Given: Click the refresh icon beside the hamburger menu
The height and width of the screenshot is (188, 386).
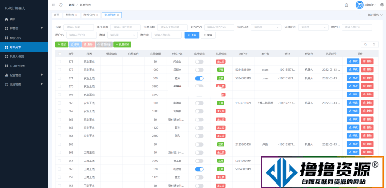Looking at the screenshot, I should coord(61,5).
